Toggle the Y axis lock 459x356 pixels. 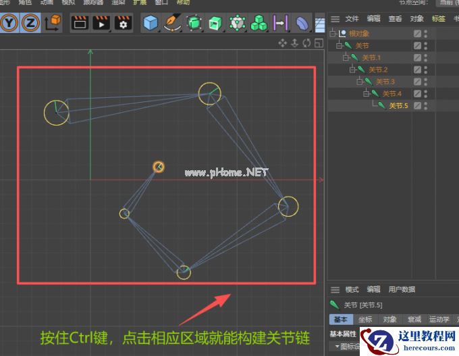pos(9,22)
